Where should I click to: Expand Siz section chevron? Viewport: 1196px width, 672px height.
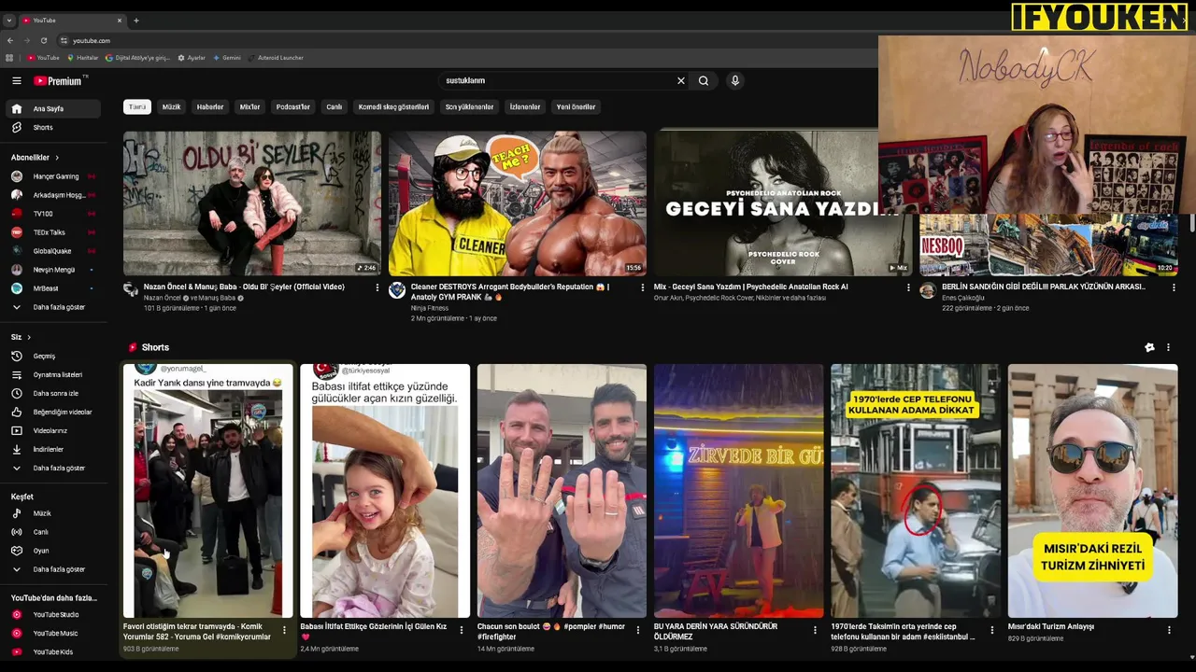tap(29, 337)
